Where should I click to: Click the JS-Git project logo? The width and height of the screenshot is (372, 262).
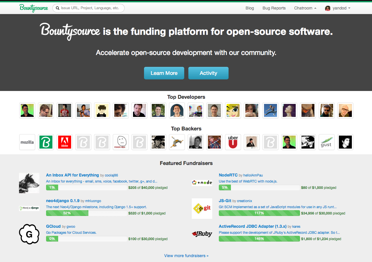pos(202,208)
